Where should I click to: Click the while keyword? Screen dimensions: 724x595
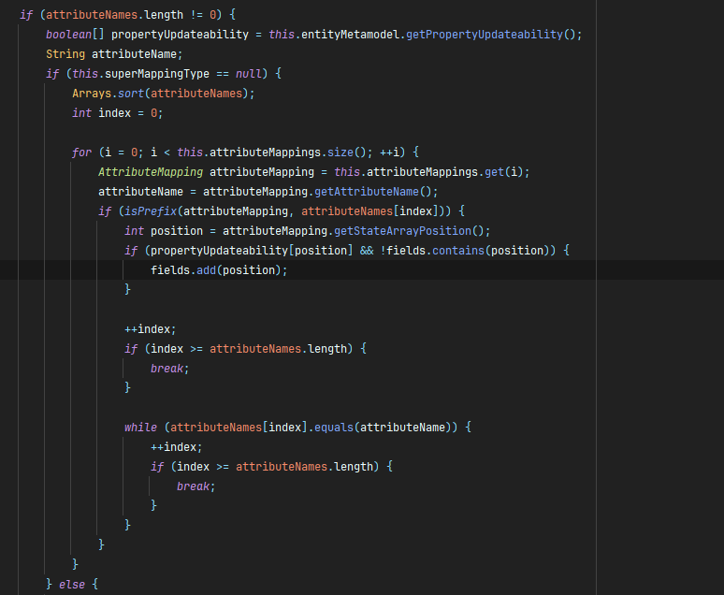coord(140,428)
